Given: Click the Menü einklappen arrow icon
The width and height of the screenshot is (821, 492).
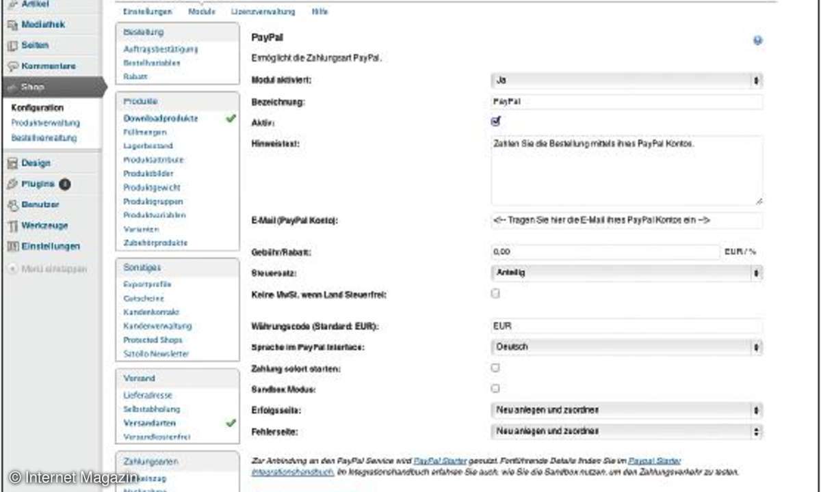Looking at the screenshot, I should pos(12,269).
